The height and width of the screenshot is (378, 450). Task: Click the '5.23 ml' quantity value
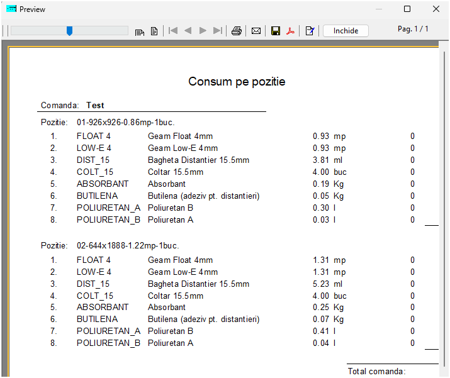coord(327,284)
